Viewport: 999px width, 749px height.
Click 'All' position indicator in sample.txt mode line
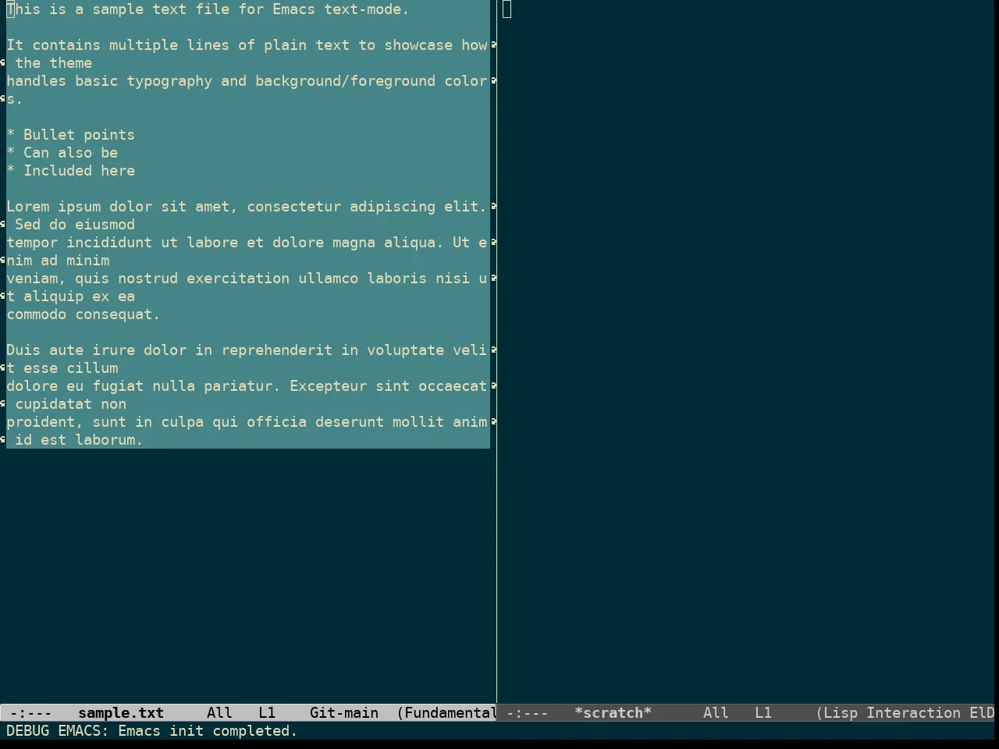point(219,712)
